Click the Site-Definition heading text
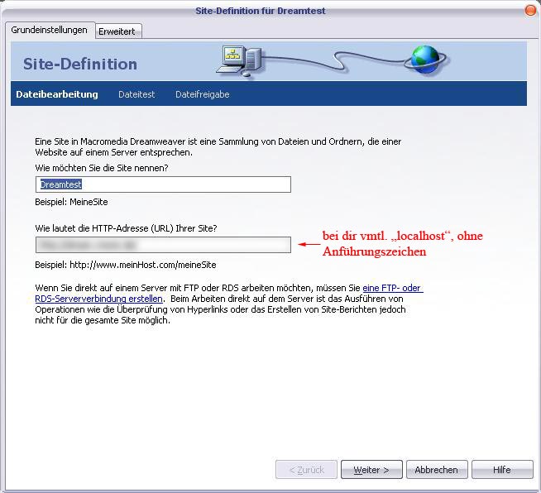 point(80,65)
